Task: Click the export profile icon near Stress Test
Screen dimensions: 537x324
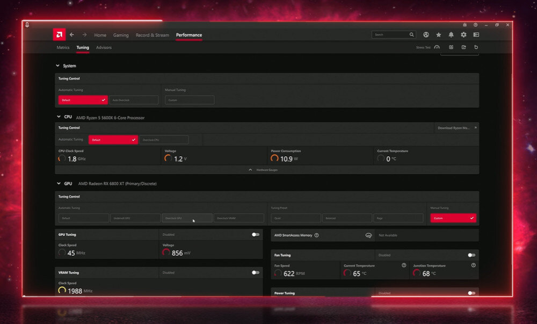Action: tap(463, 47)
